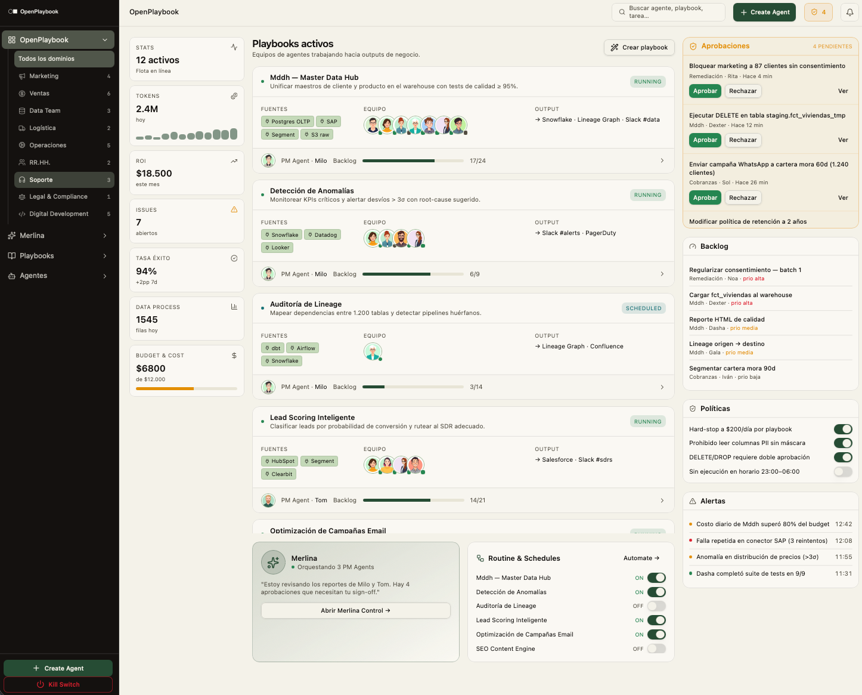Click the Crear playbook button

click(x=639, y=48)
